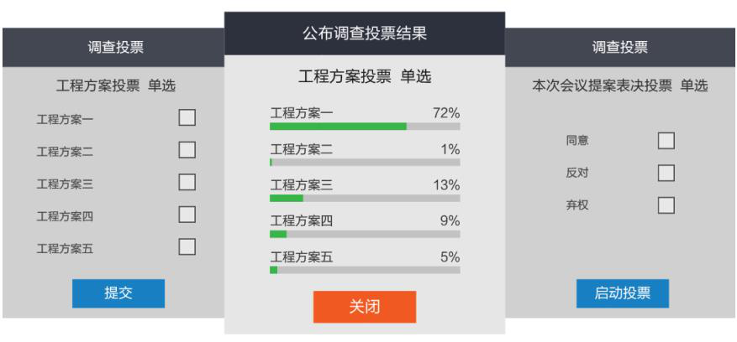This screenshot has height=342, width=737.
Task: Tick the 工程方案四 checkbox
Action: click(187, 215)
